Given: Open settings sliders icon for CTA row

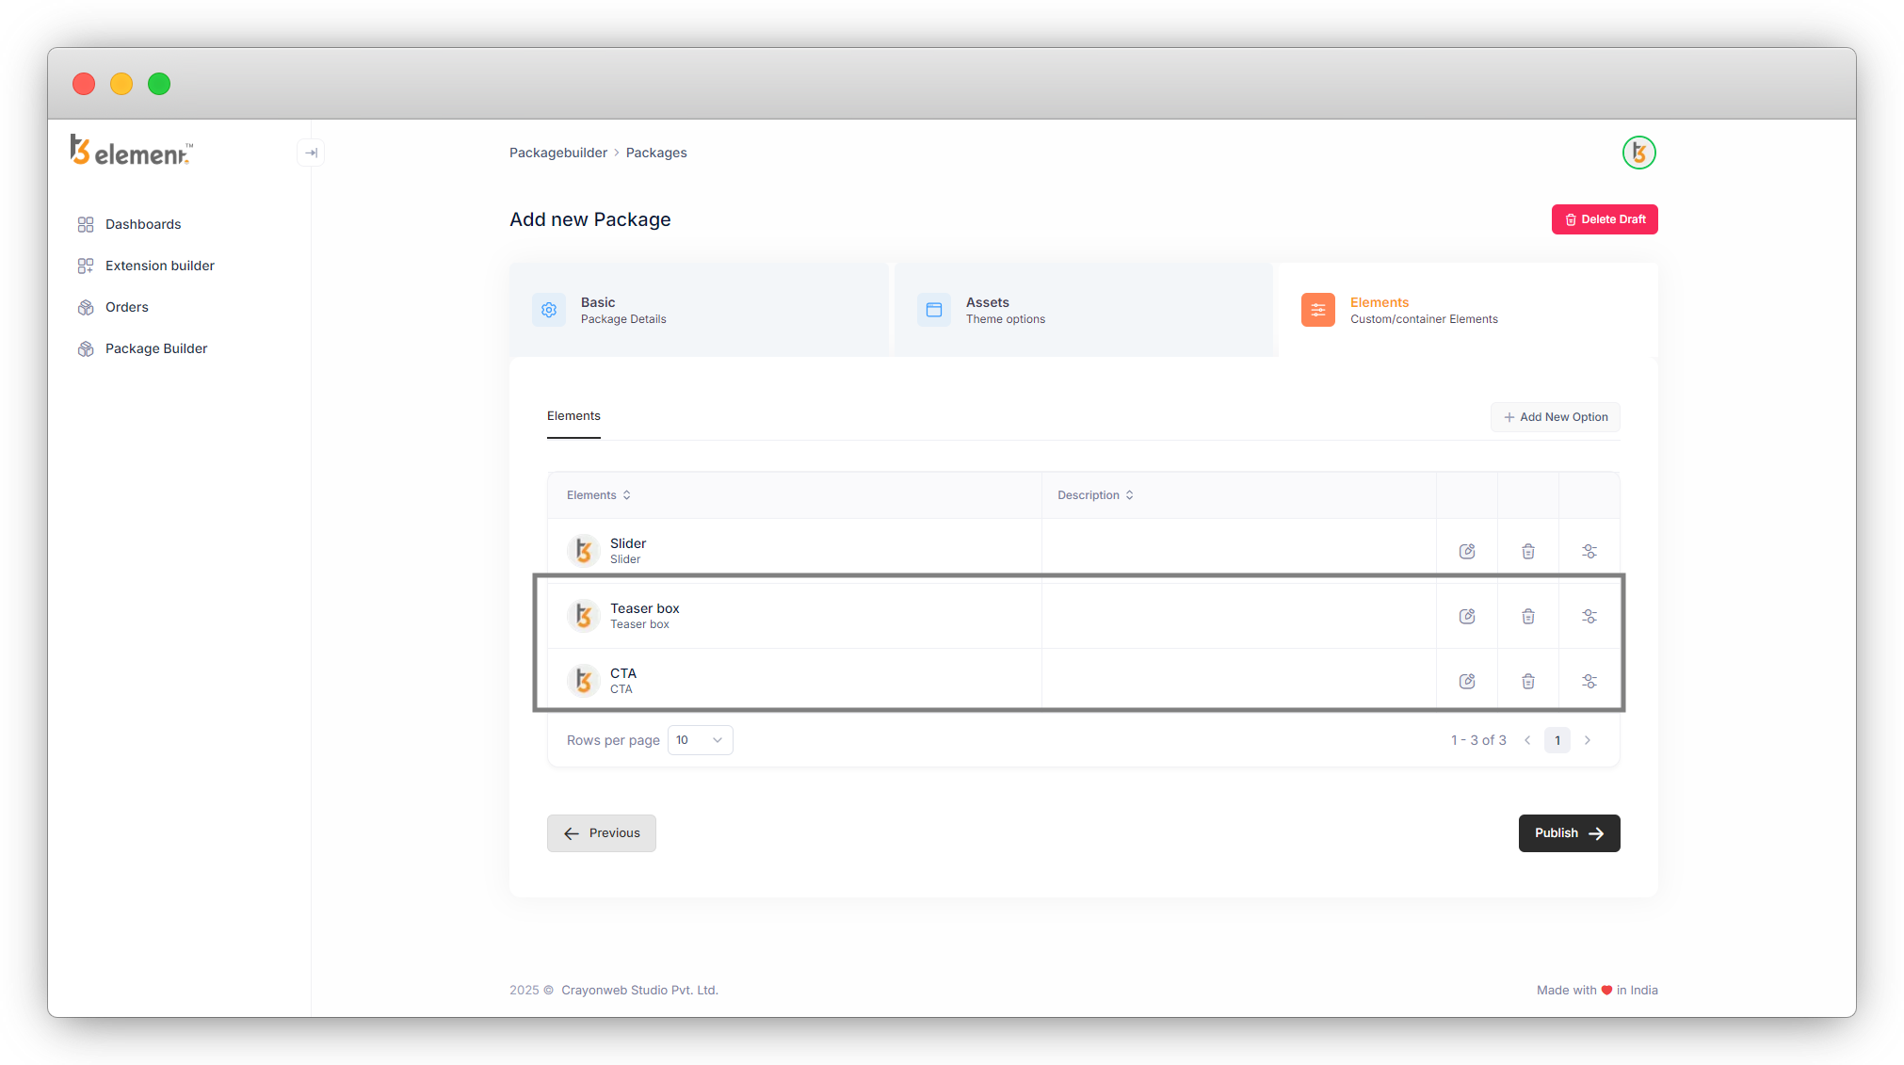Looking at the screenshot, I should coord(1589,681).
